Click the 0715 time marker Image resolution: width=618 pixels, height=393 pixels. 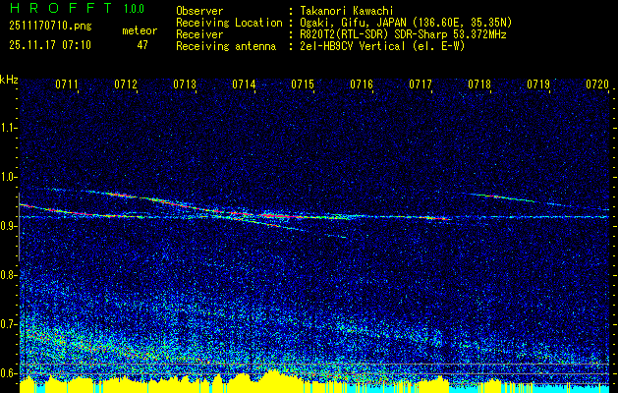pos(303,84)
